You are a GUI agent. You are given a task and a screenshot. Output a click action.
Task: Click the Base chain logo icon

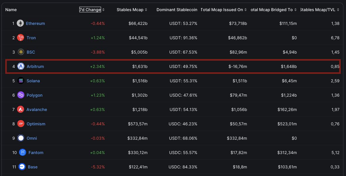[22, 167]
